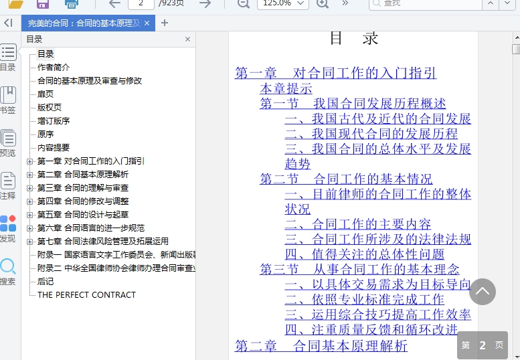Follow the link 二、依照专业标准完成工作
Screen dimensions: 520x360
(365, 299)
